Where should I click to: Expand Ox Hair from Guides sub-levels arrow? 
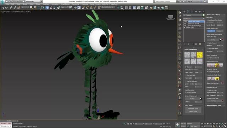click(187, 22)
